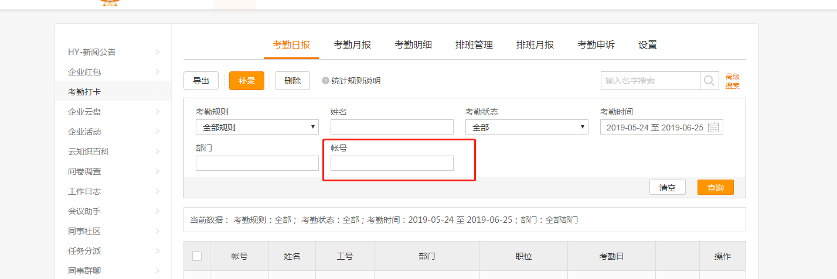Expand the HY-新闻公告 sidebar chevron
The height and width of the screenshot is (279, 837).
[157, 52]
